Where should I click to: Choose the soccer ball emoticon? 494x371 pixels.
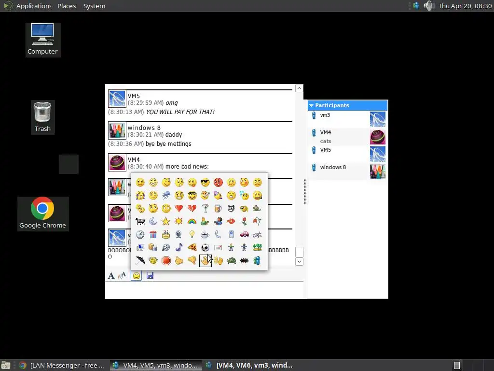pos(205,248)
